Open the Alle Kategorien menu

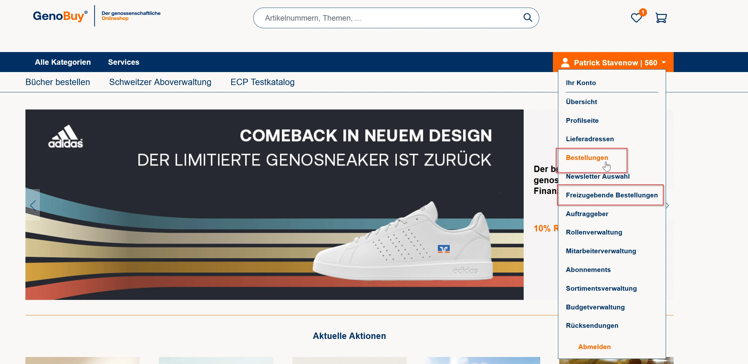coord(63,62)
